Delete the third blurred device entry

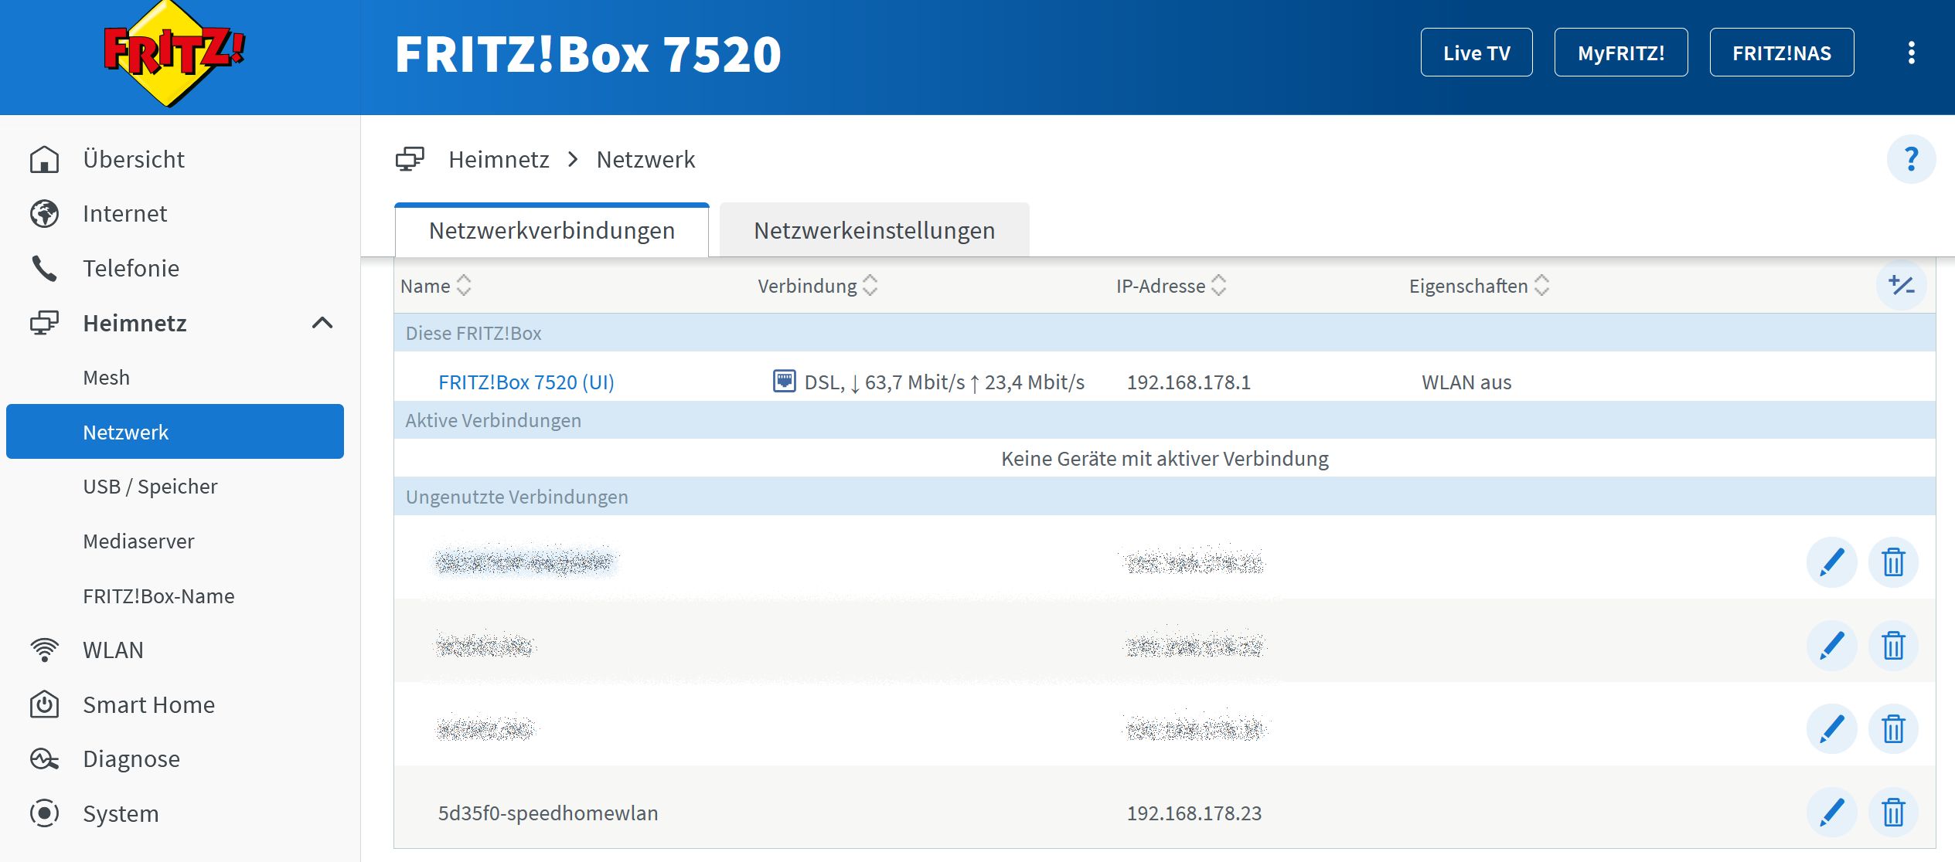point(1893,728)
